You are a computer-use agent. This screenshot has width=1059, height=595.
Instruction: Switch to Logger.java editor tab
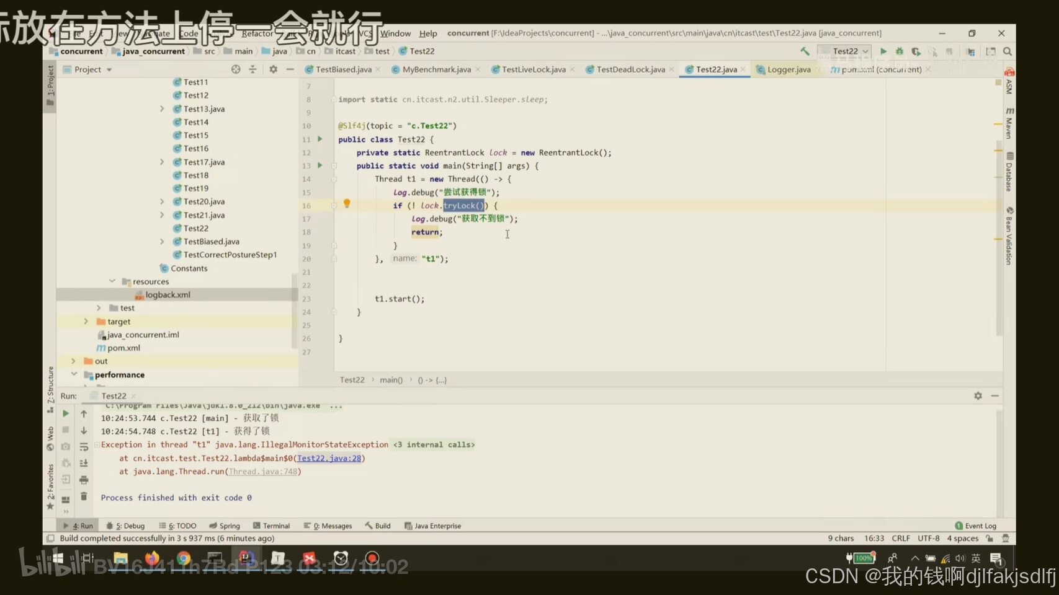coord(789,69)
